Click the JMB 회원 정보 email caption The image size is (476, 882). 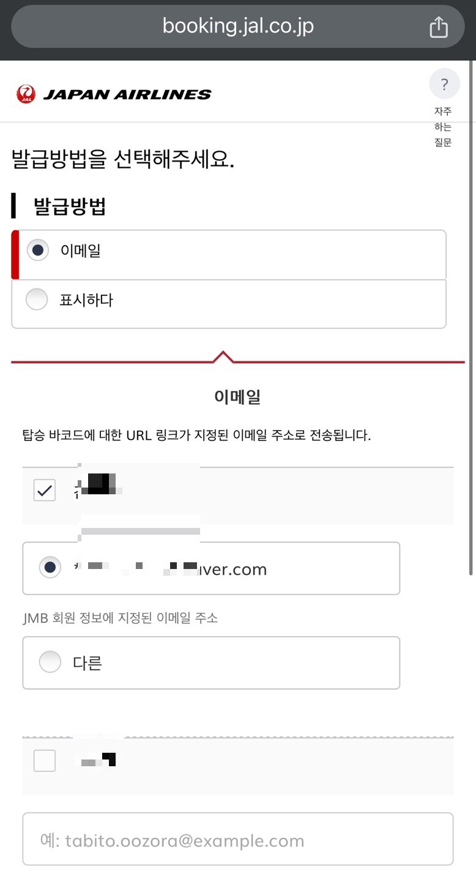click(x=120, y=618)
